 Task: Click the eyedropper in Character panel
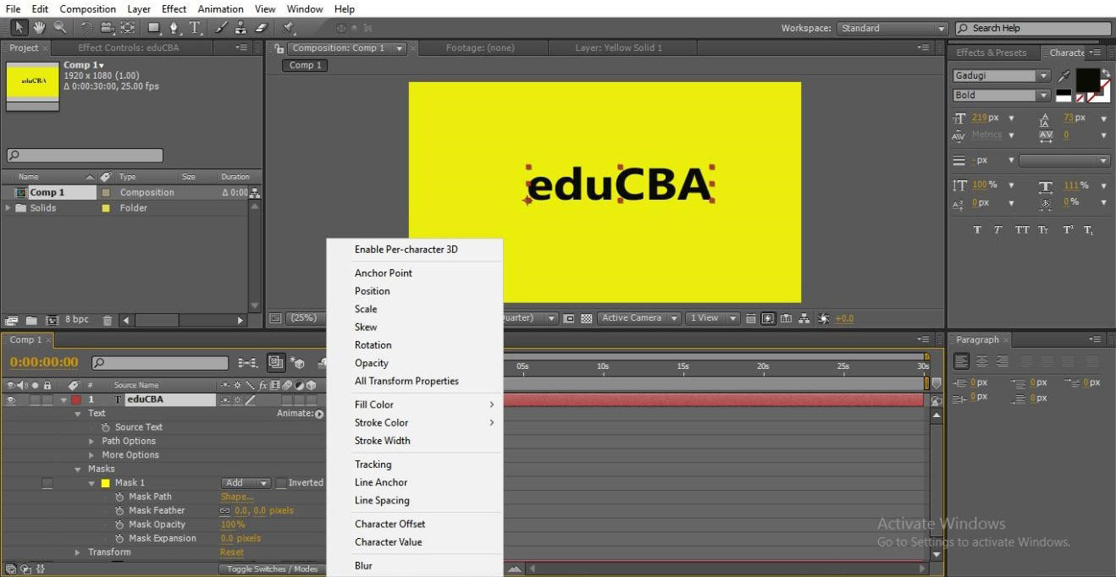click(1064, 76)
